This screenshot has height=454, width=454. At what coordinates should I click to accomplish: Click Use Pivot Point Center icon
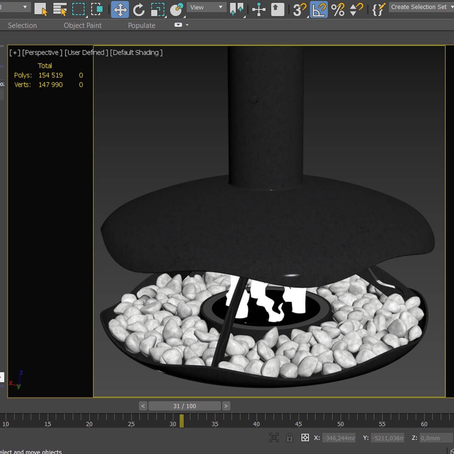237,9
